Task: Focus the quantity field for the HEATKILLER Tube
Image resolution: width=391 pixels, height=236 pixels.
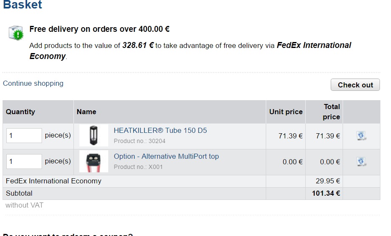Action: tap(24, 136)
